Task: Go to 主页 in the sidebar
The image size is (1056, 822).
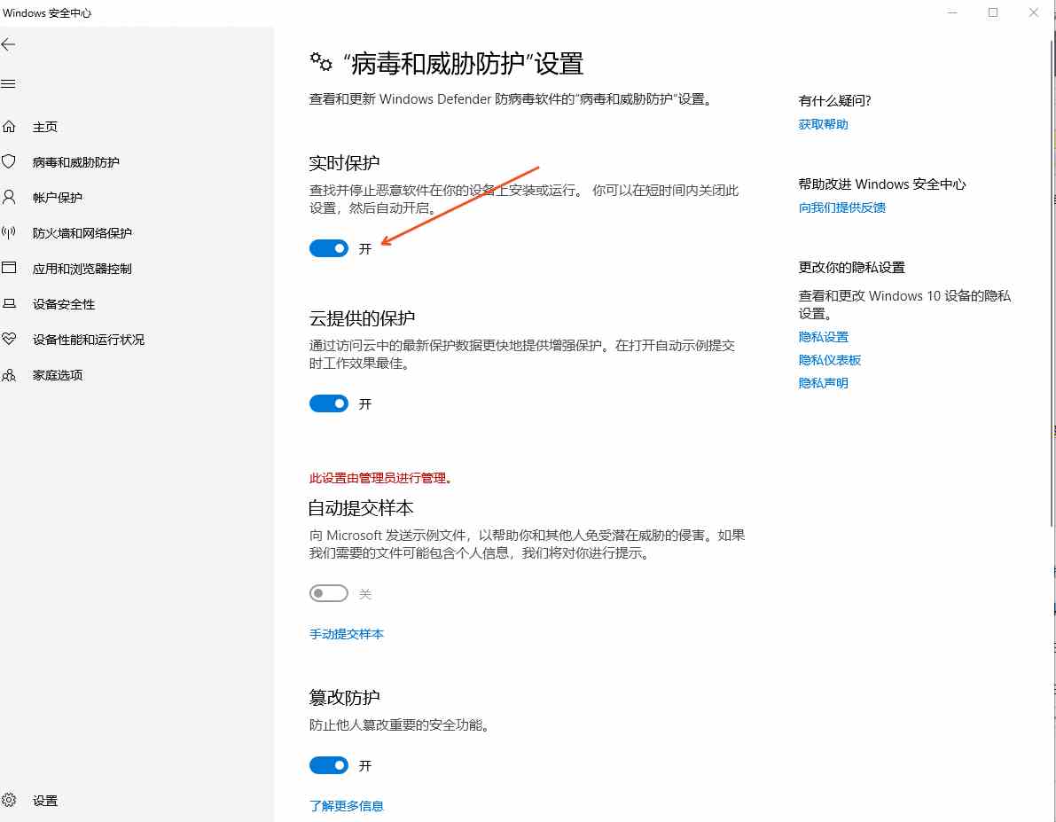Action: [45, 127]
